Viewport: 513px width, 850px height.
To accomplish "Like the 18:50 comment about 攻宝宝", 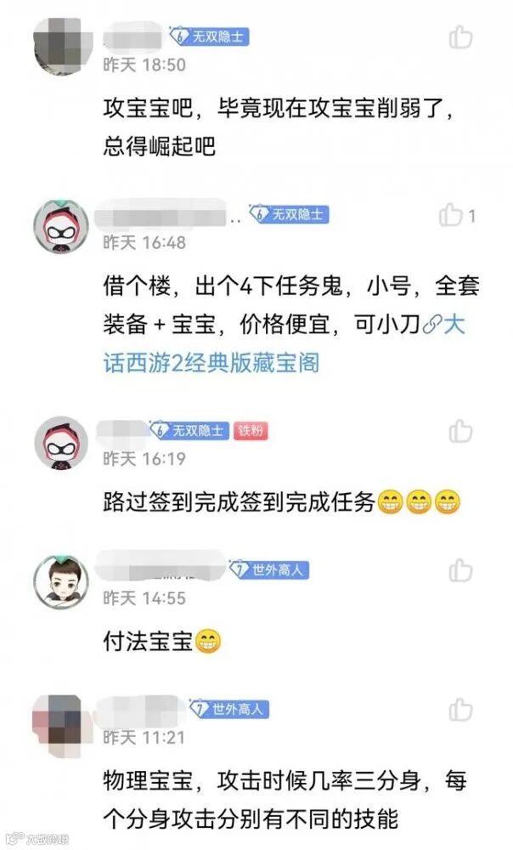I will pyautogui.click(x=460, y=37).
